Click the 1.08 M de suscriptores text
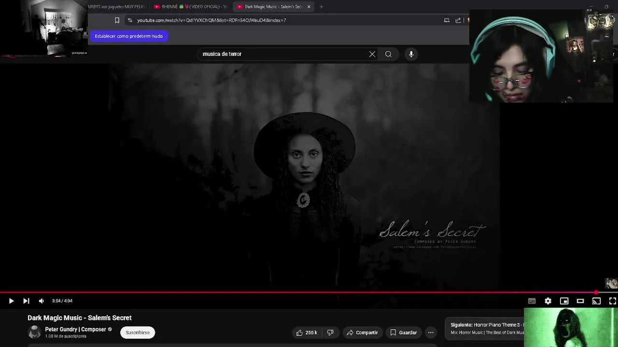This screenshot has height=347, width=618. [x=66, y=336]
